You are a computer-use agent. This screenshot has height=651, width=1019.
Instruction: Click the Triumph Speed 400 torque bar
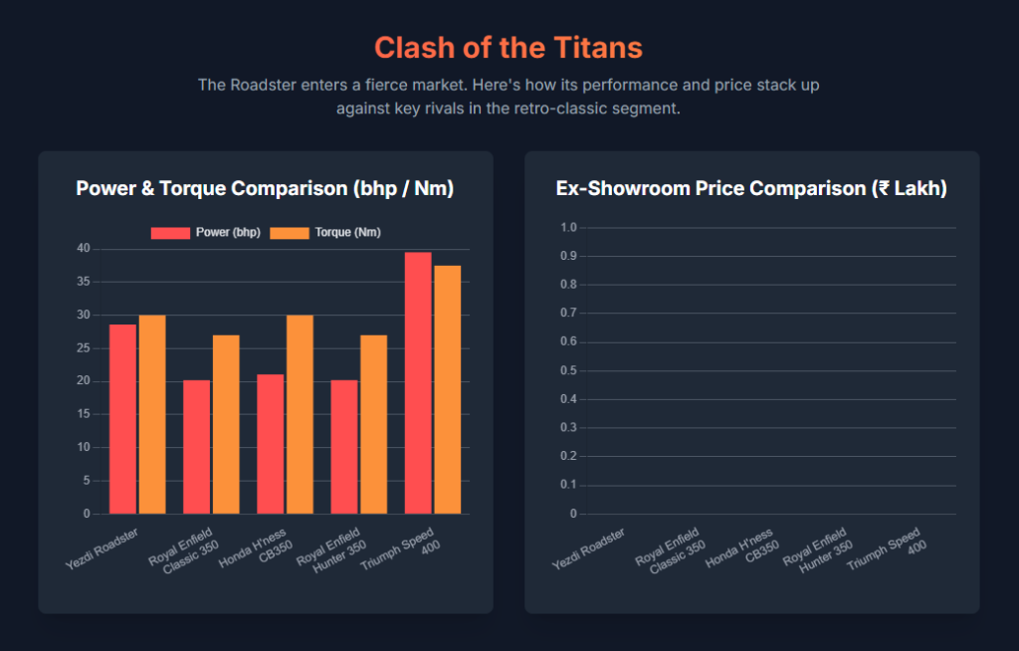pyautogui.click(x=447, y=389)
